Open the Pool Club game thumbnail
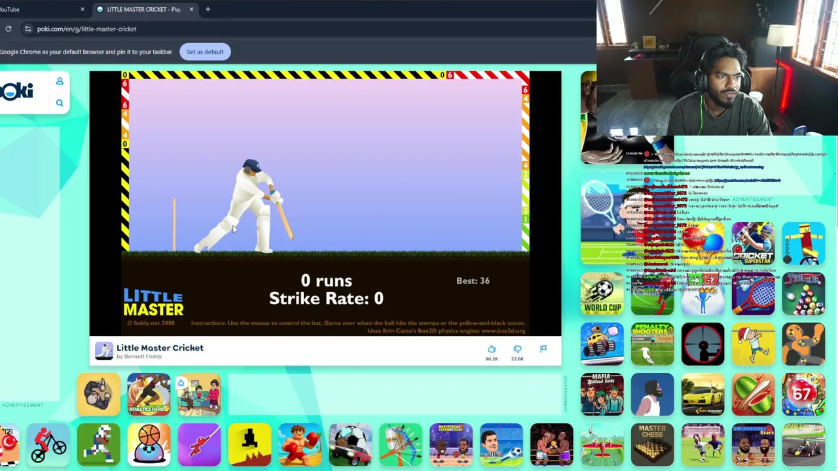The height and width of the screenshot is (471, 838). pos(804,294)
